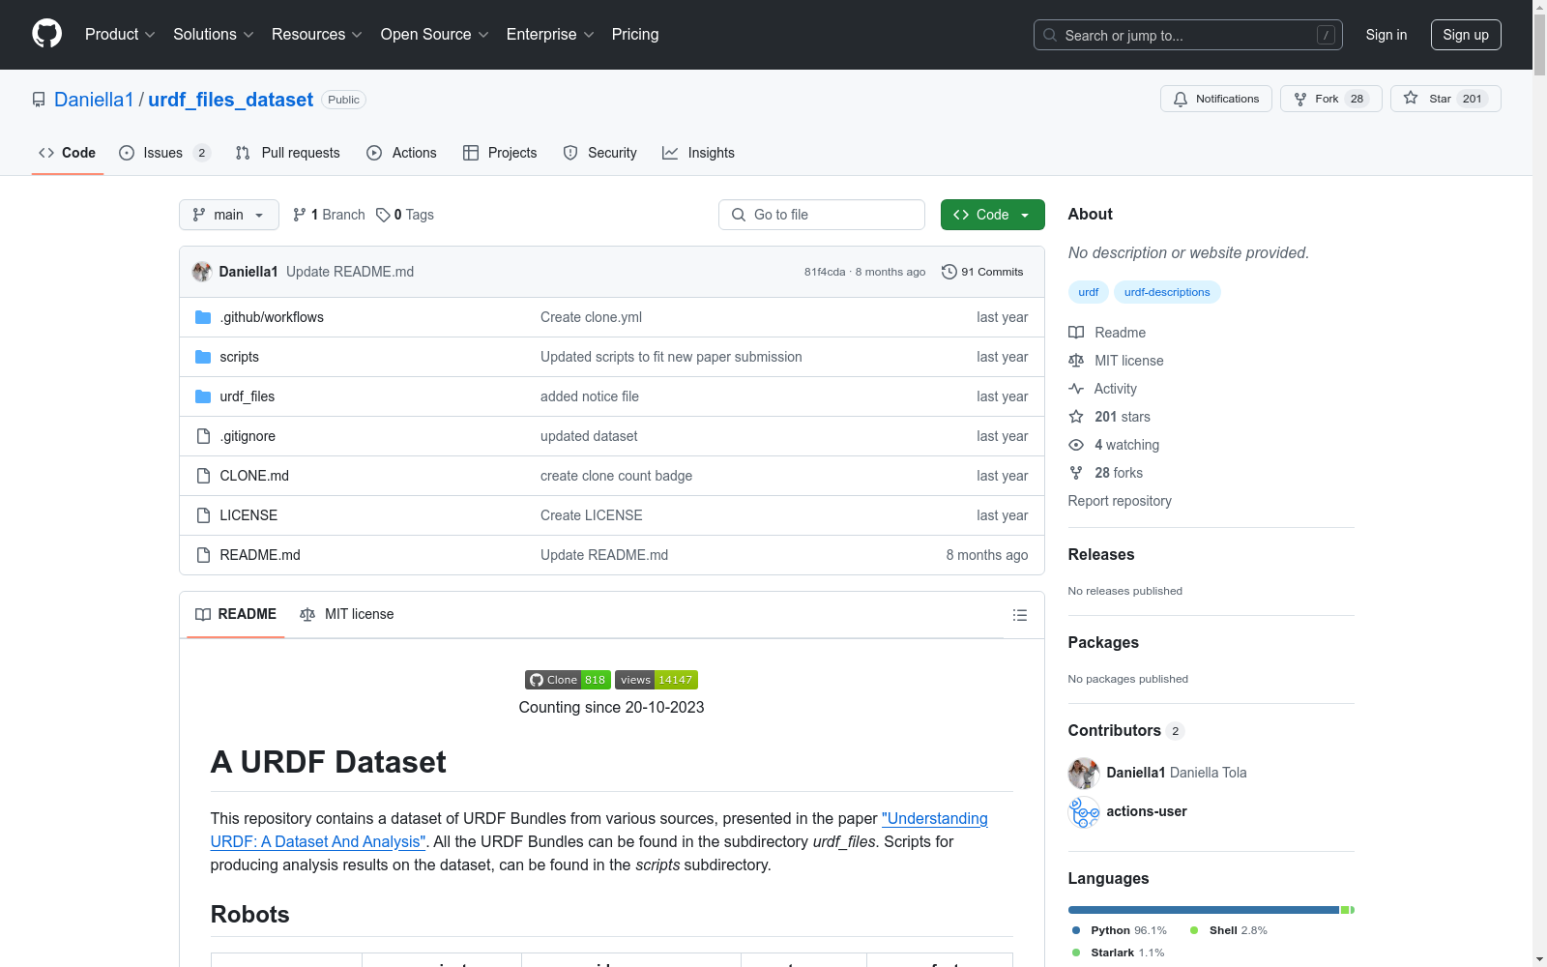Click the scales icon beside MIT license in About
The width and height of the screenshot is (1547, 967).
click(x=1076, y=361)
